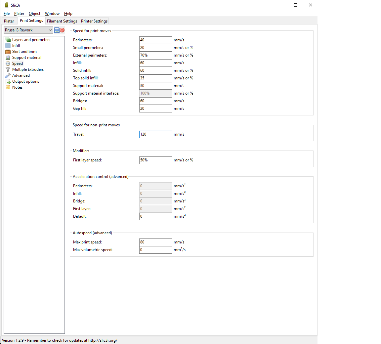
Task: Switch to Printer Settings tab
Action: click(x=94, y=21)
